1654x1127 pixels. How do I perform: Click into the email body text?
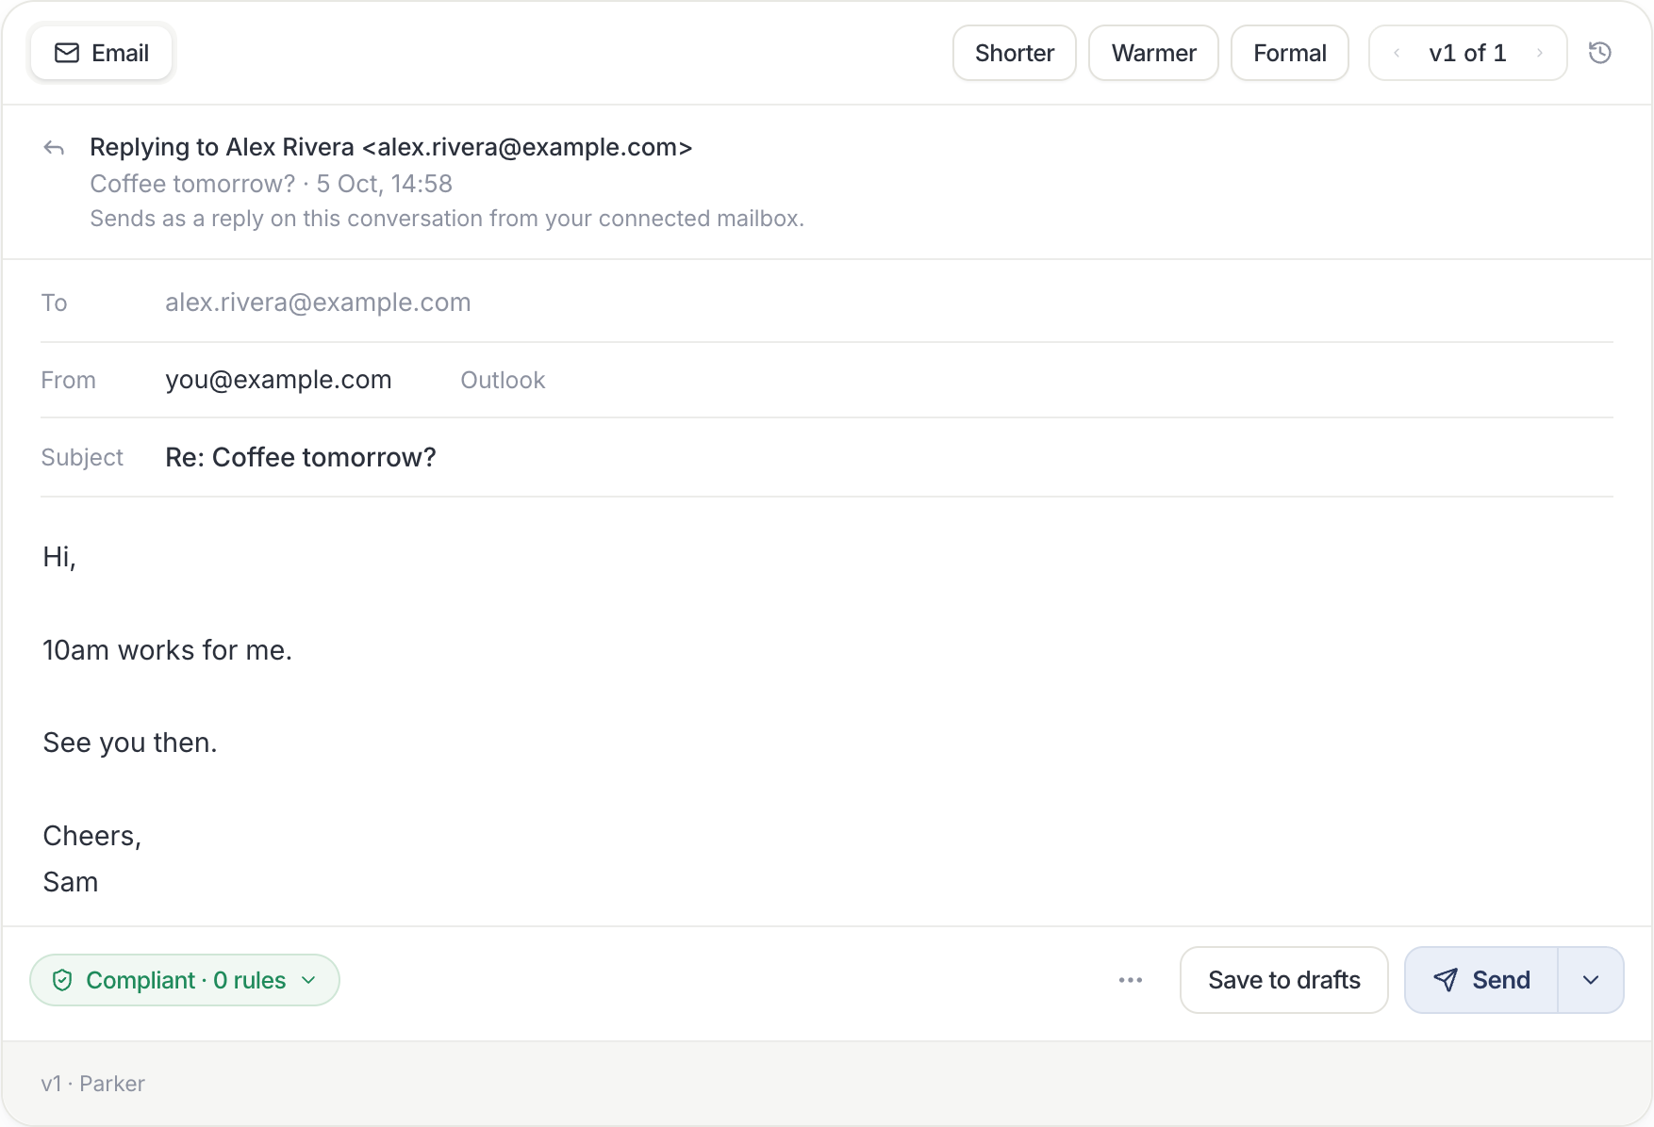[x=827, y=719]
